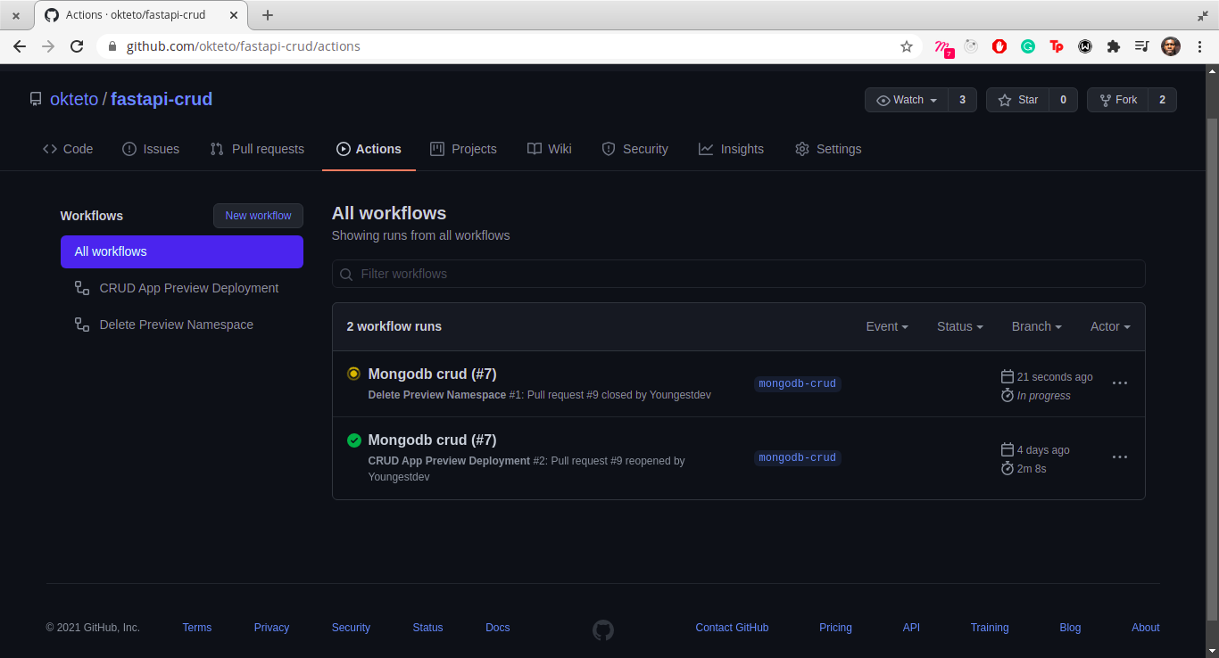The image size is (1219, 658).
Task: Click the browser address bar URL
Action: [243, 46]
